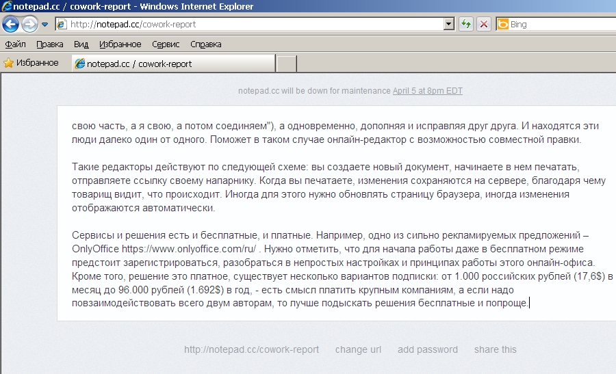Viewport: 616px width, 374px height.
Task: Click the Bing search provider icon
Action: 503,25
